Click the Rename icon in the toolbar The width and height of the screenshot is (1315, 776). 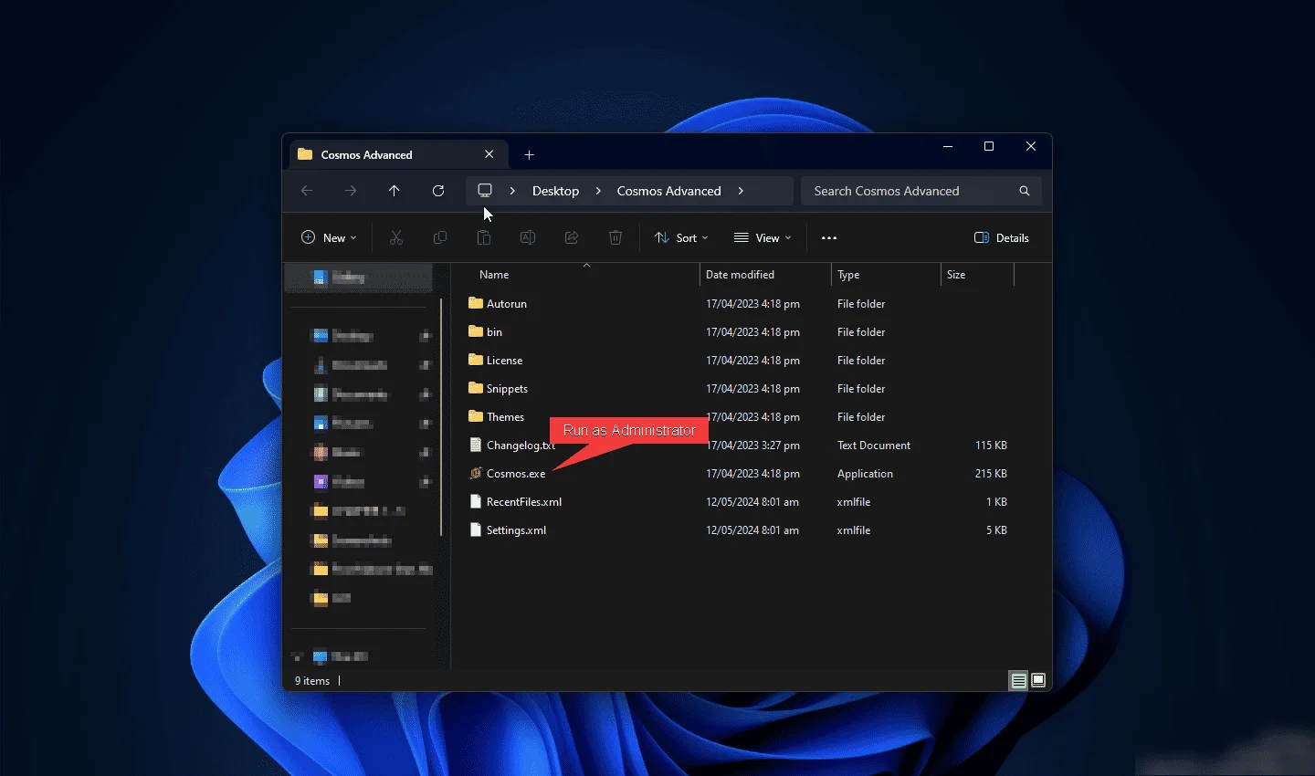pyautogui.click(x=528, y=237)
